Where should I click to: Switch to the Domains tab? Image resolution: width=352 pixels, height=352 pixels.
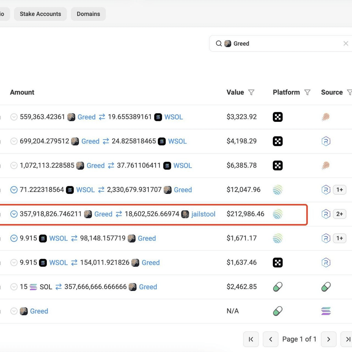tap(88, 14)
